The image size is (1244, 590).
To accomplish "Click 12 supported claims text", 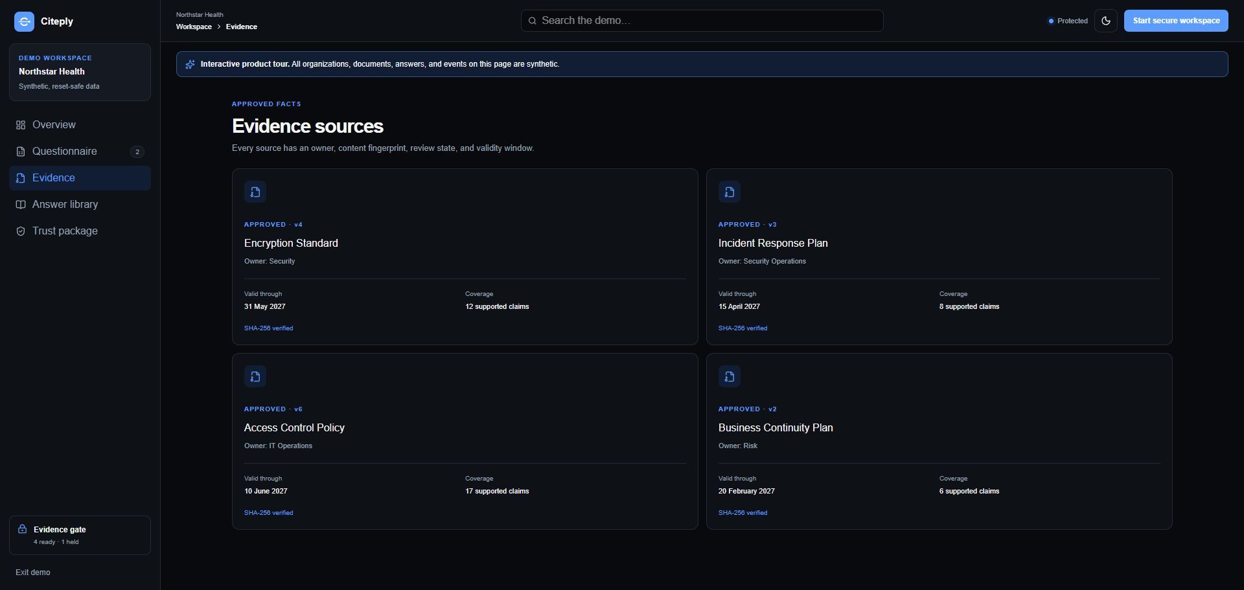I will [x=497, y=306].
